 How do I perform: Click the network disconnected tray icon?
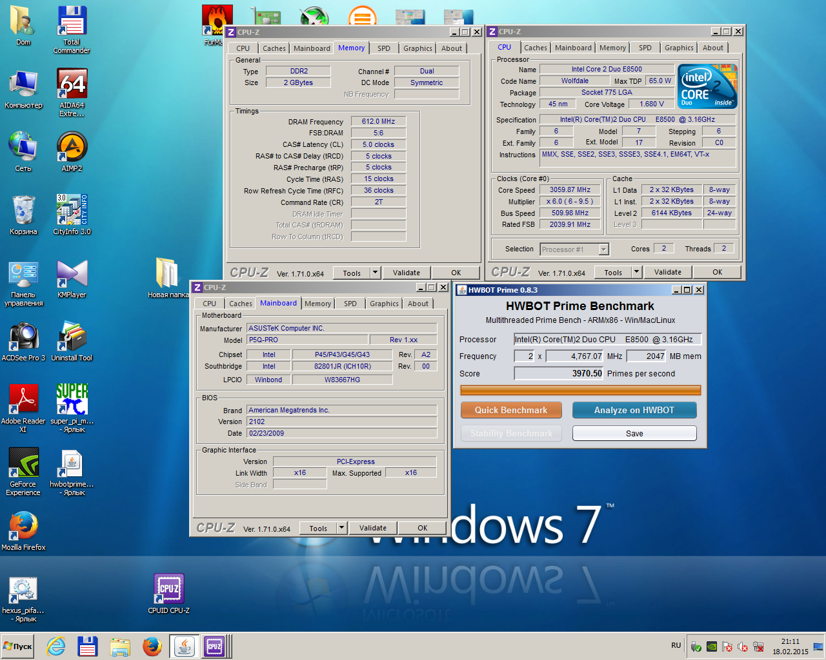[x=759, y=646]
